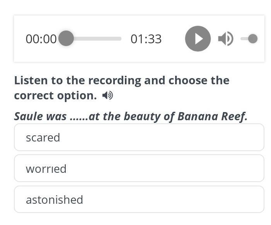Screen dimensions: 271x225
Task: Select the "worried" answer option
Action: [139, 168]
